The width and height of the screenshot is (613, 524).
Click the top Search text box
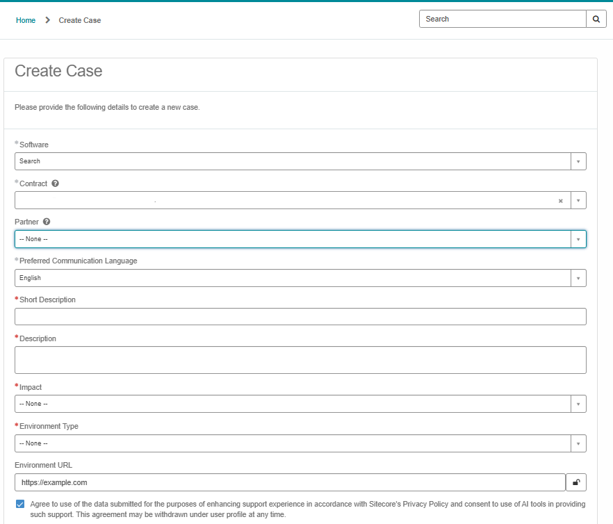point(502,19)
